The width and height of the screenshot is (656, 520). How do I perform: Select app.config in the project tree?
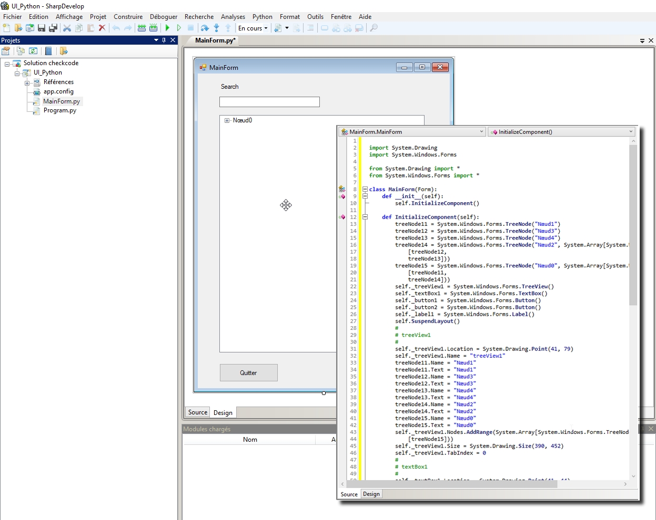pos(58,91)
